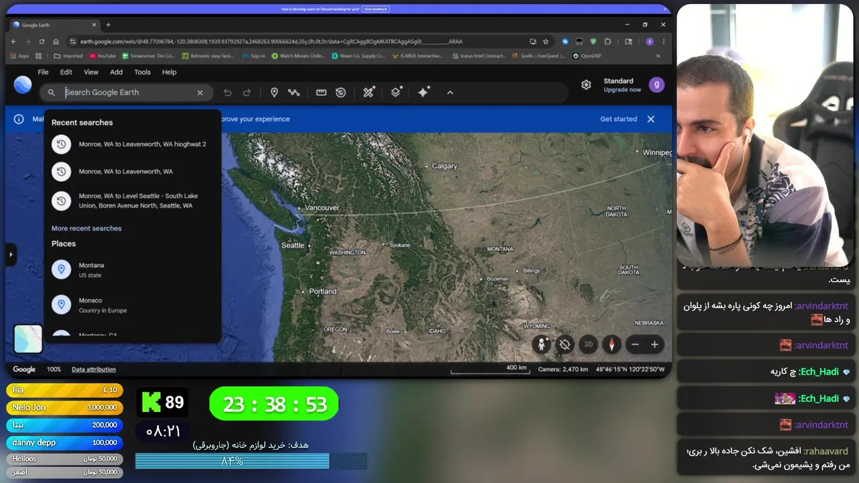Open the View menu
This screenshot has width=859, height=483.
click(x=91, y=72)
